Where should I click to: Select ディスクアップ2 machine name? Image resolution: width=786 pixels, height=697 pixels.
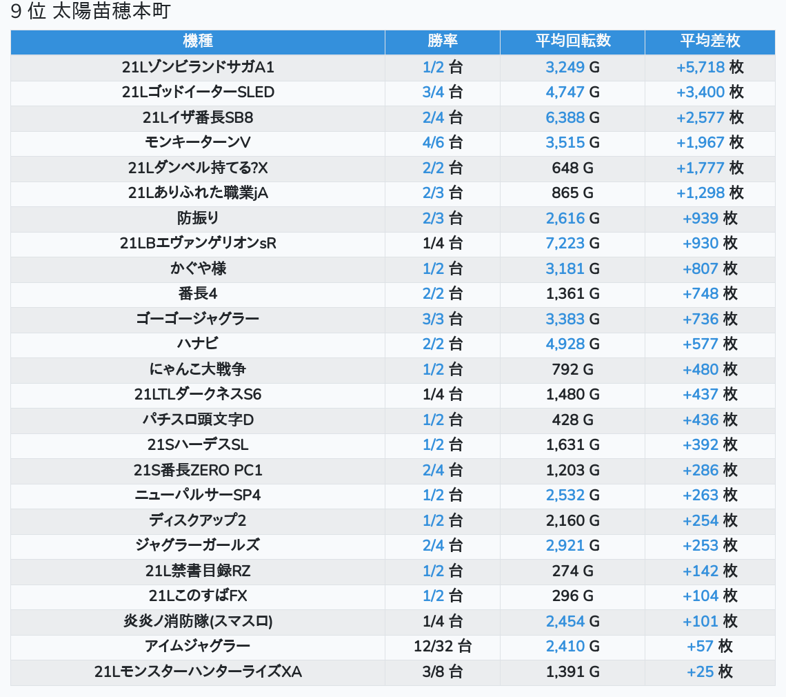pos(197,520)
